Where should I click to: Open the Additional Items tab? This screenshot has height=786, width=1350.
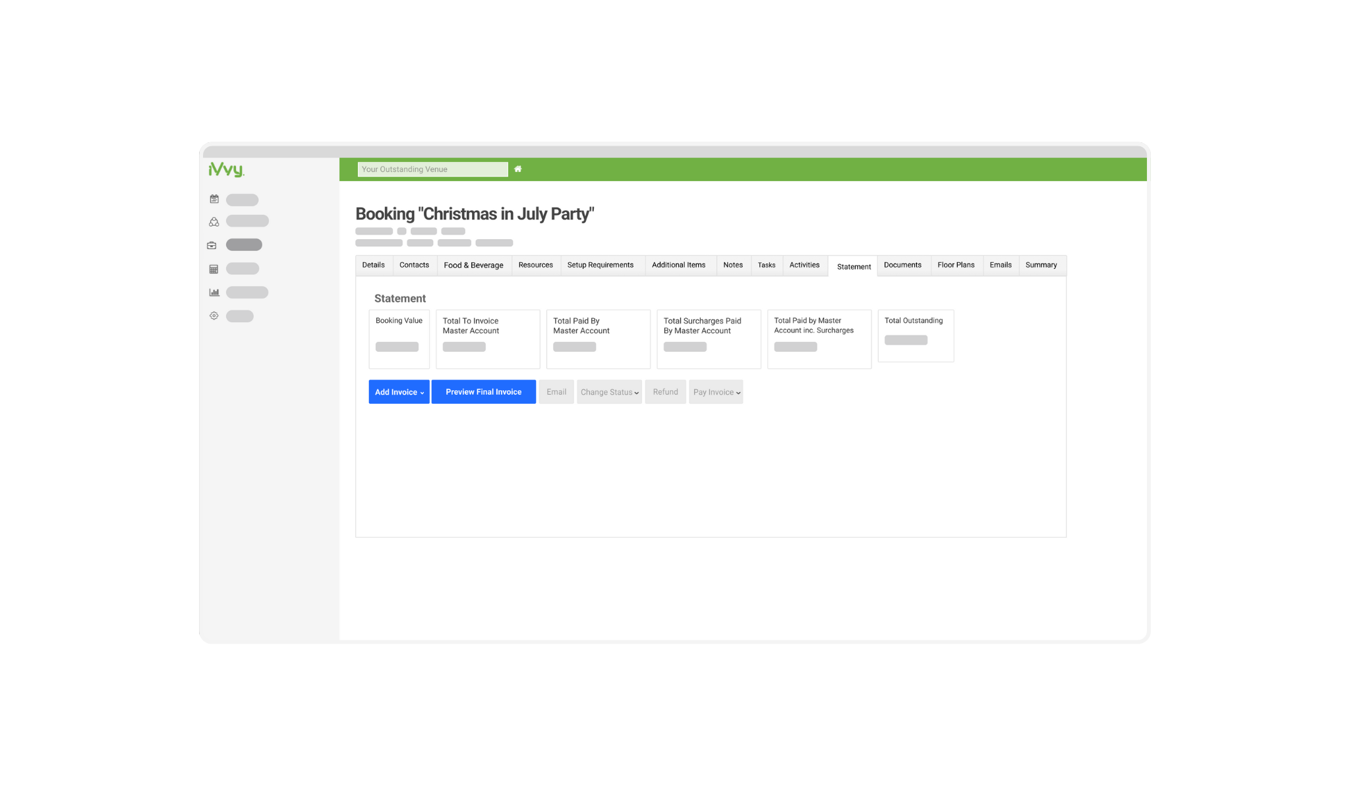679,265
